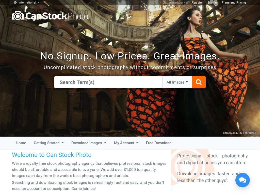
Task: Click the CanStockPhoto wordmark text
Action: [57, 16]
